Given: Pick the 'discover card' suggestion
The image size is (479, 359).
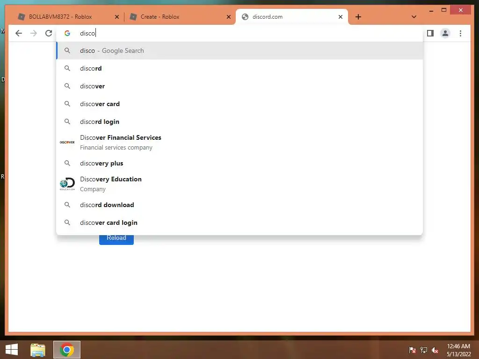Looking at the screenshot, I should pyautogui.click(x=239, y=104).
